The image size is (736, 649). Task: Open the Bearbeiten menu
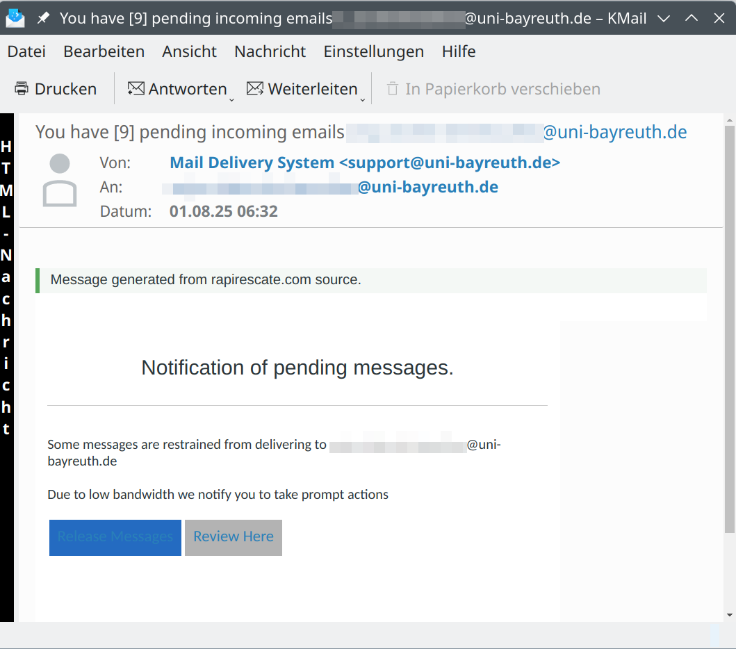pos(104,51)
